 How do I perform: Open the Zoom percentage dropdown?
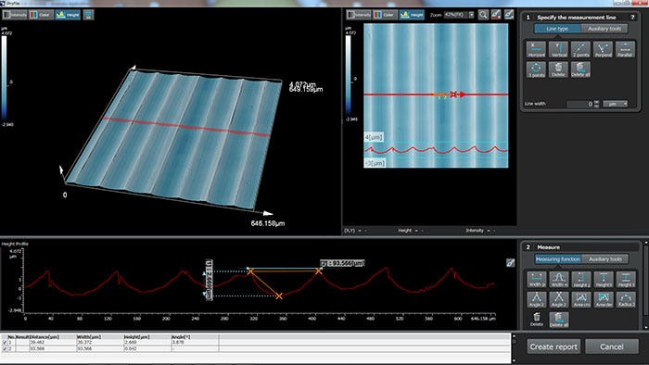pyautogui.click(x=471, y=15)
